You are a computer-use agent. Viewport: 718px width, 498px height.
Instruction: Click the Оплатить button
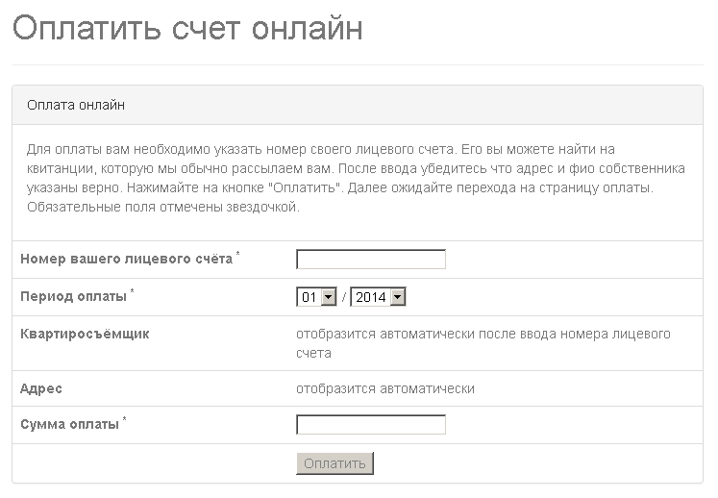(334, 463)
